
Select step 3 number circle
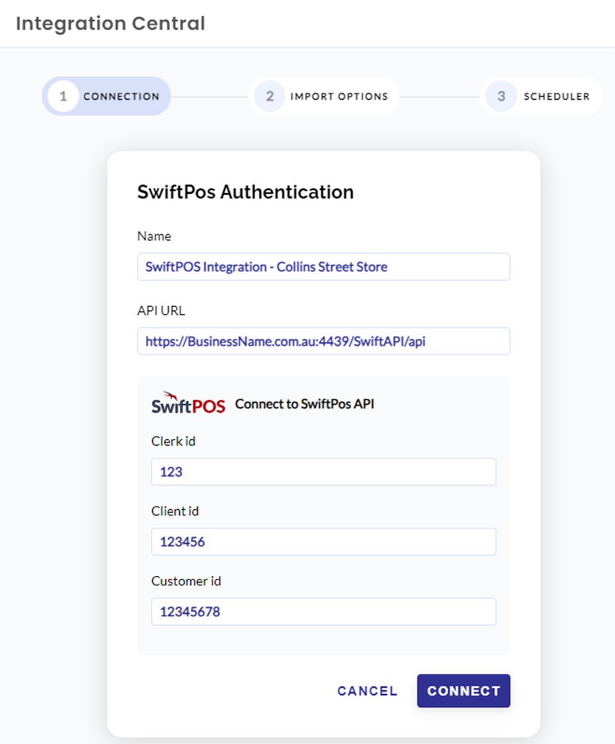tap(501, 97)
